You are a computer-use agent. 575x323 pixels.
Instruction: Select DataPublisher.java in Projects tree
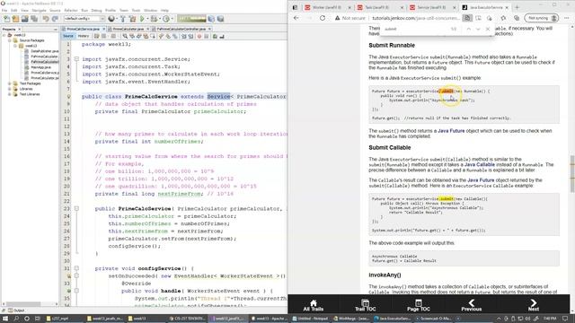point(44,51)
